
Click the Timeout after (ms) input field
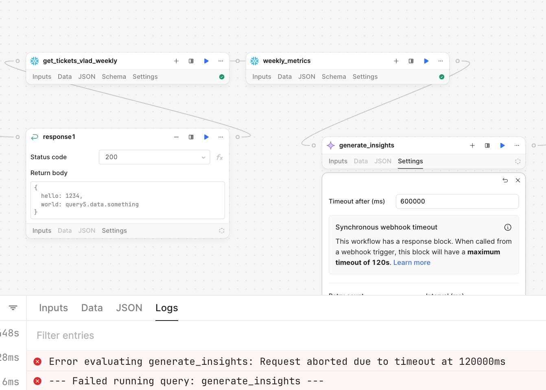click(x=456, y=201)
